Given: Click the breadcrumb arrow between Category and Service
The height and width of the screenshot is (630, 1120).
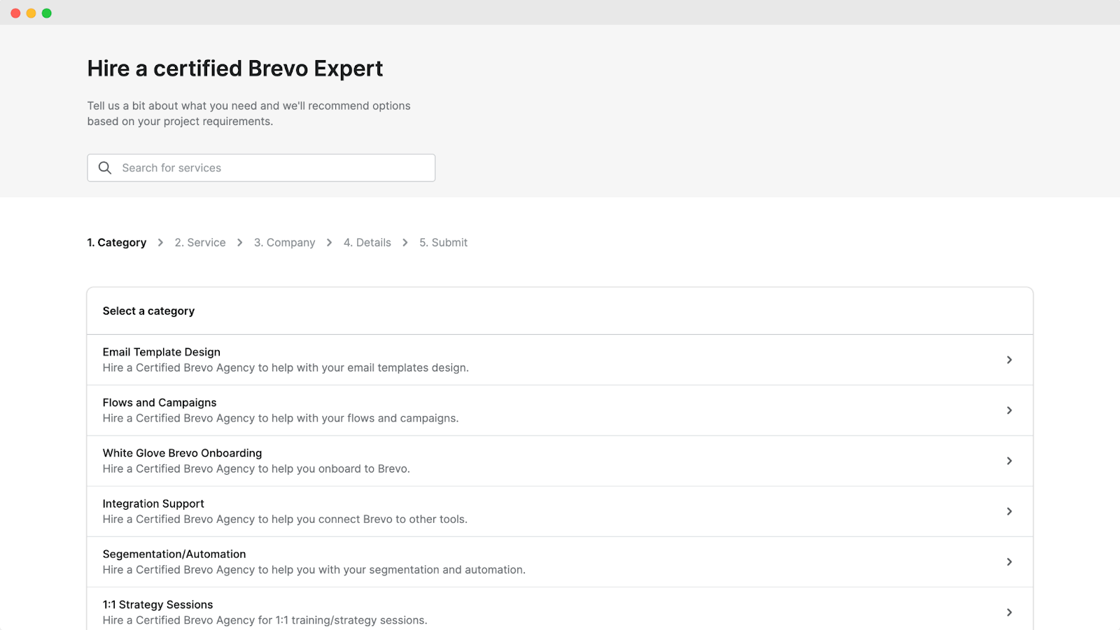Looking at the screenshot, I should 160,243.
